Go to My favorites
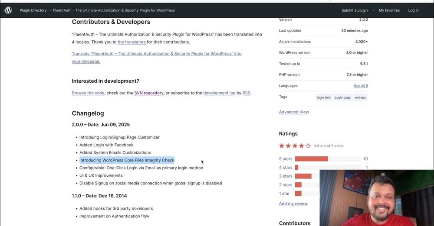This screenshot has height=226, width=434. [389, 10]
